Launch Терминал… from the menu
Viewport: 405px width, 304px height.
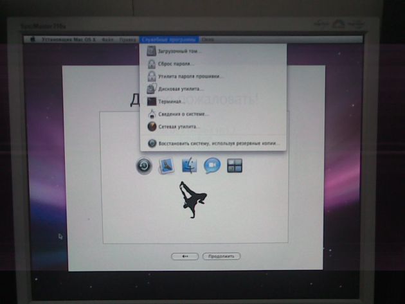tap(213, 102)
